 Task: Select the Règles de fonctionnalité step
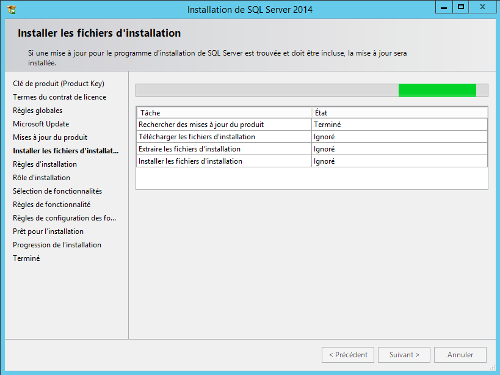pos(52,205)
